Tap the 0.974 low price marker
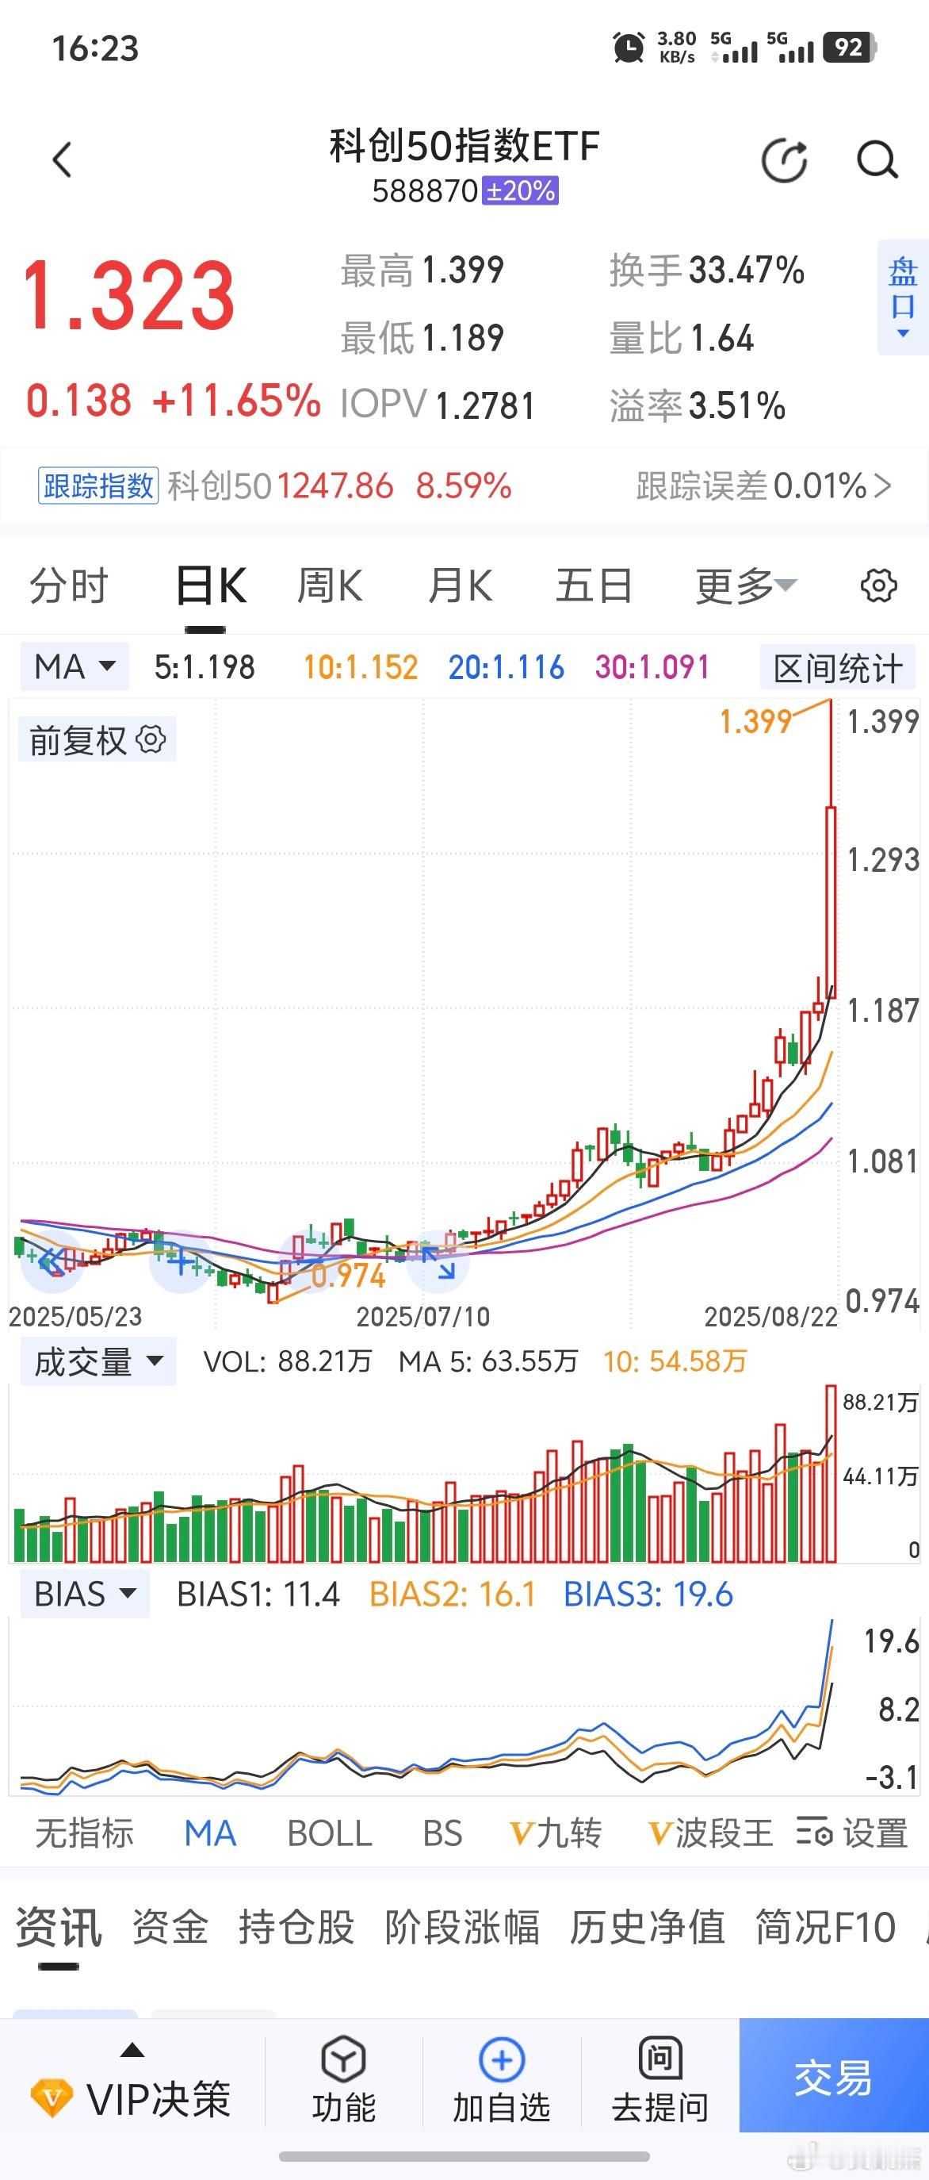The width and height of the screenshot is (929, 2180). coord(348,1276)
